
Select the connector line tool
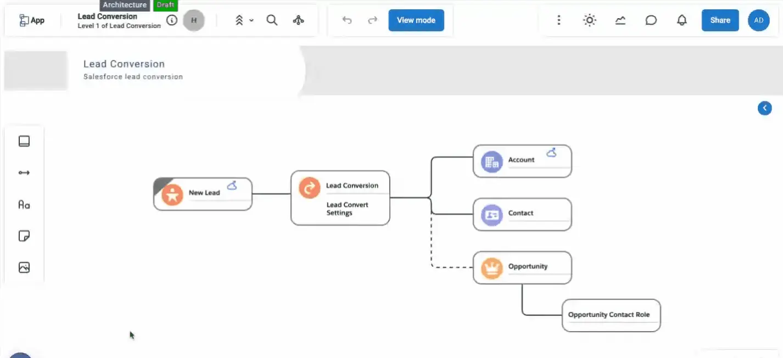[24, 172]
